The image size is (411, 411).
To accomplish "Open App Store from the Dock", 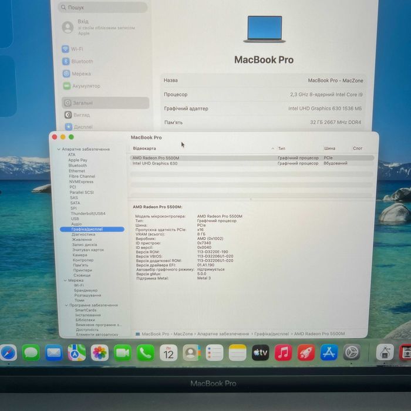I will (329, 353).
